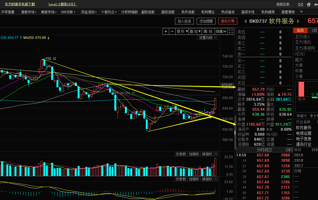
Task: Expand chart to fullscreen icon
Action: click(231, 31)
